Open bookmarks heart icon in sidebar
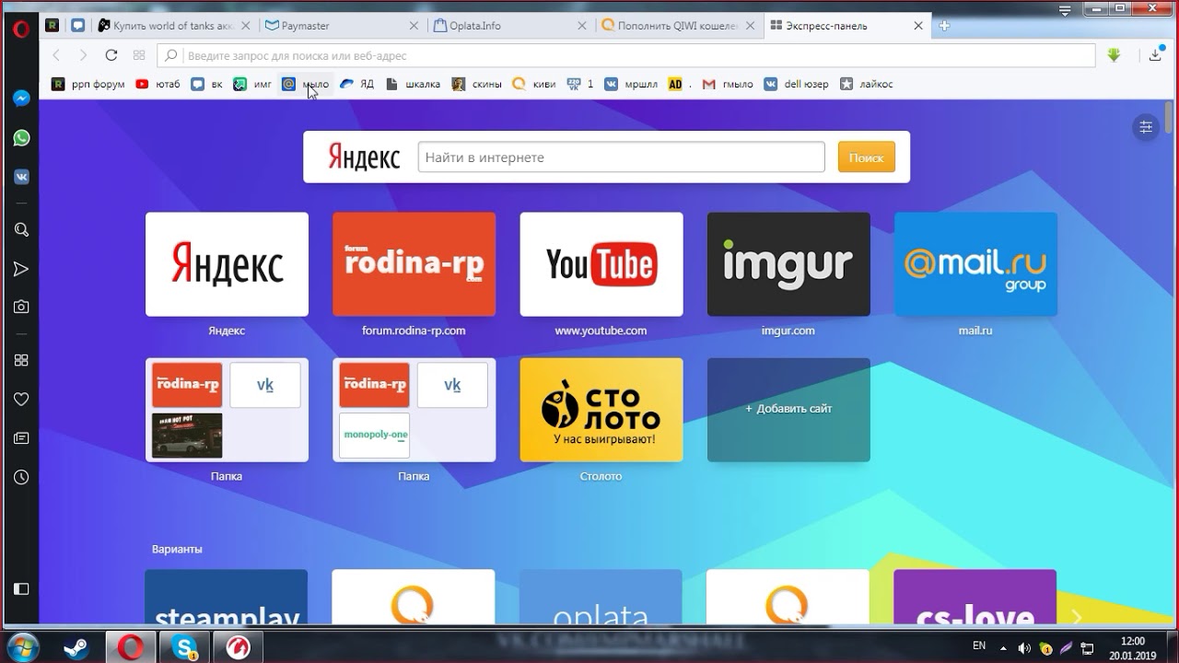 (21, 400)
